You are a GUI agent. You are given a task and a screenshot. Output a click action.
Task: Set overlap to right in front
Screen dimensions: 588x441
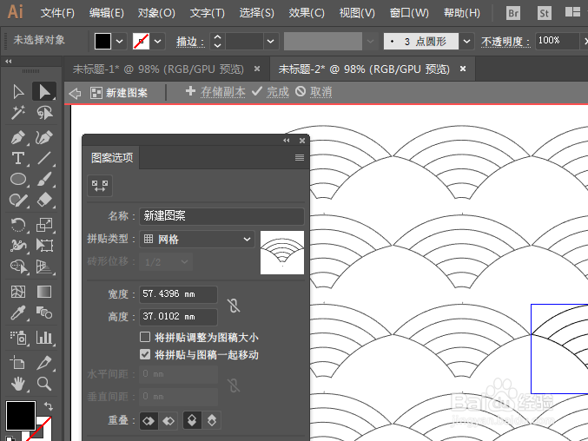click(168, 421)
